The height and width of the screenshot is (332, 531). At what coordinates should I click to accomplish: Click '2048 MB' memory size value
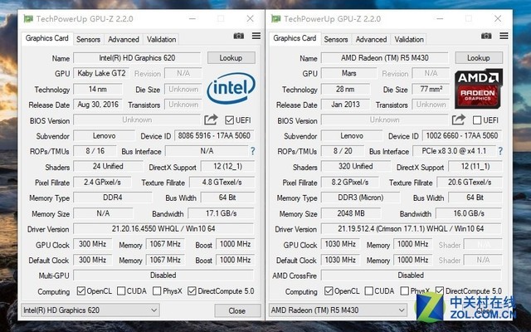coord(351,213)
